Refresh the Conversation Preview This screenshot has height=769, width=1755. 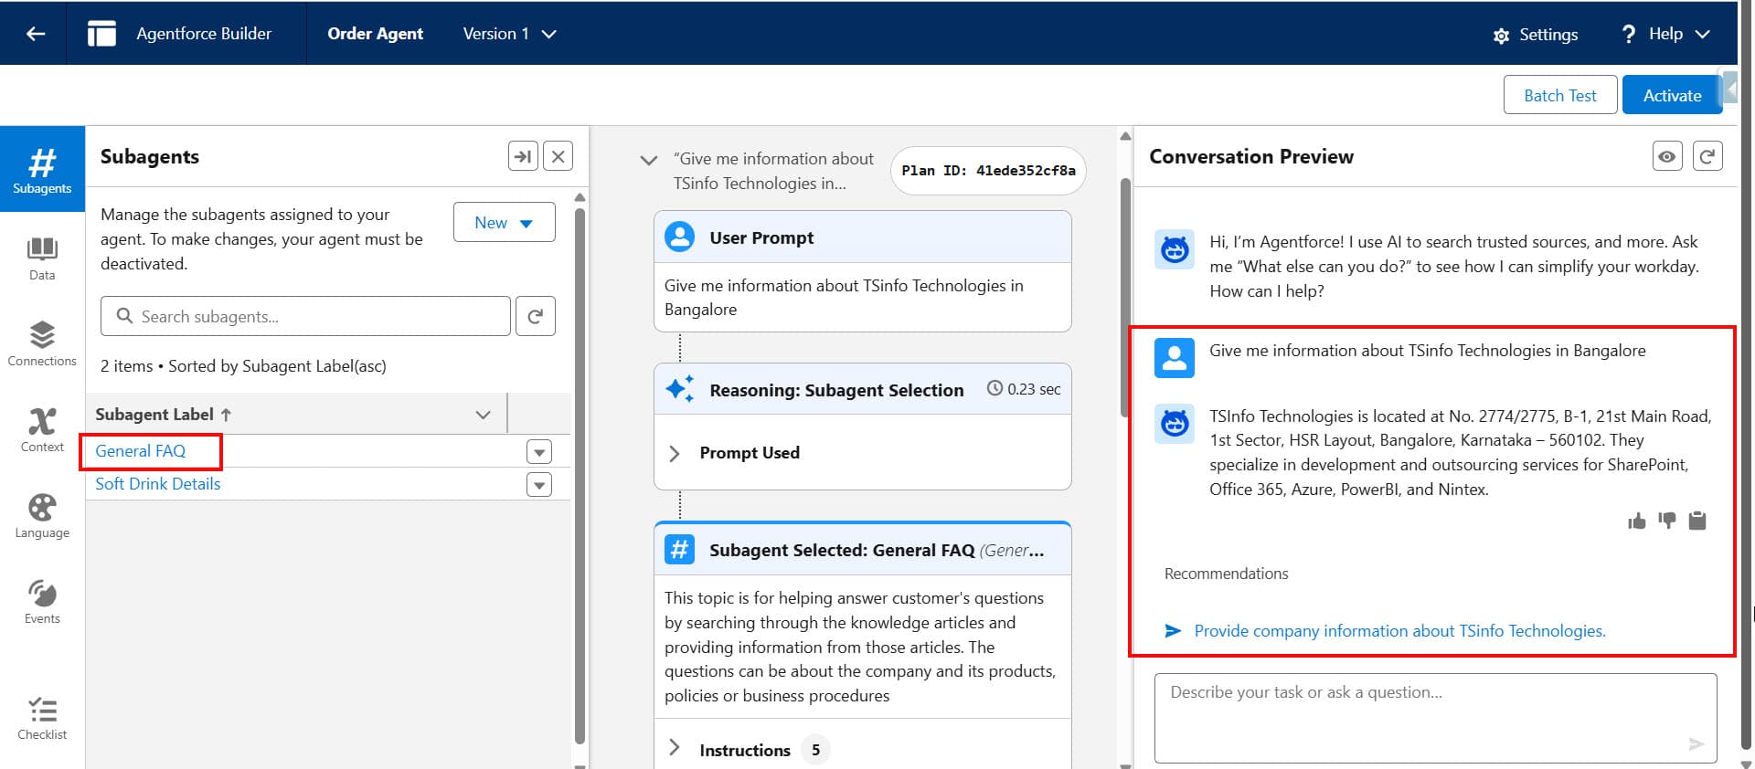[1707, 156]
